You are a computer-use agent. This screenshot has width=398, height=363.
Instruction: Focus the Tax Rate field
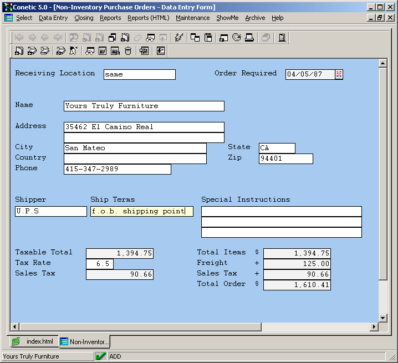100,264
